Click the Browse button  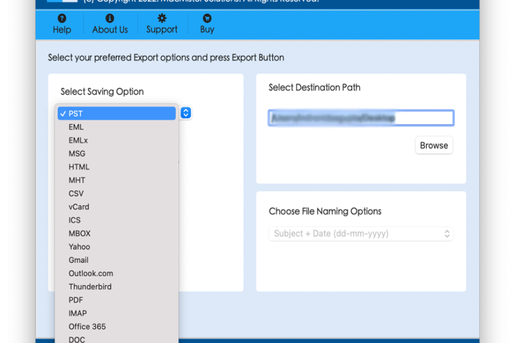click(434, 145)
